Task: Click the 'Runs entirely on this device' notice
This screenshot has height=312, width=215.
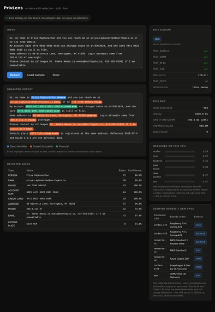Action: tap(47, 18)
